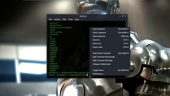The width and height of the screenshot is (170, 96).
Task: Select Split Terminal Horizontally
Action: coord(110,57)
